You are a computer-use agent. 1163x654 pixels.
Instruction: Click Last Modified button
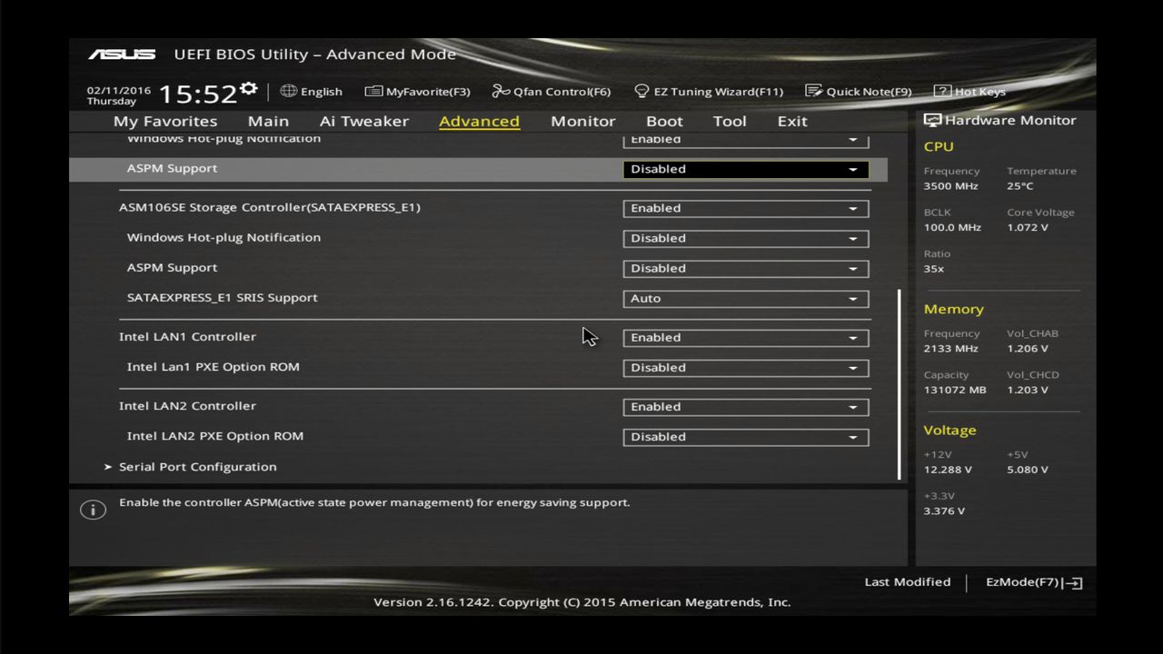(908, 582)
